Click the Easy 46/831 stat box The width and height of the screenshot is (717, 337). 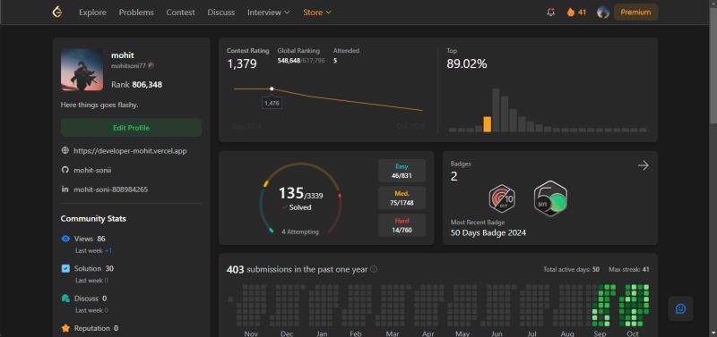[402, 171]
